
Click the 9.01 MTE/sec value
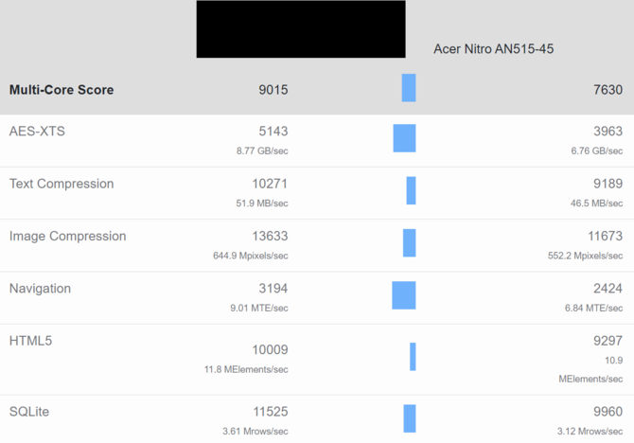pos(259,309)
